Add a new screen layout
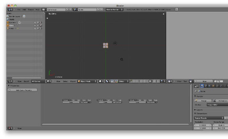The image size is (228, 139). pos(67,10)
